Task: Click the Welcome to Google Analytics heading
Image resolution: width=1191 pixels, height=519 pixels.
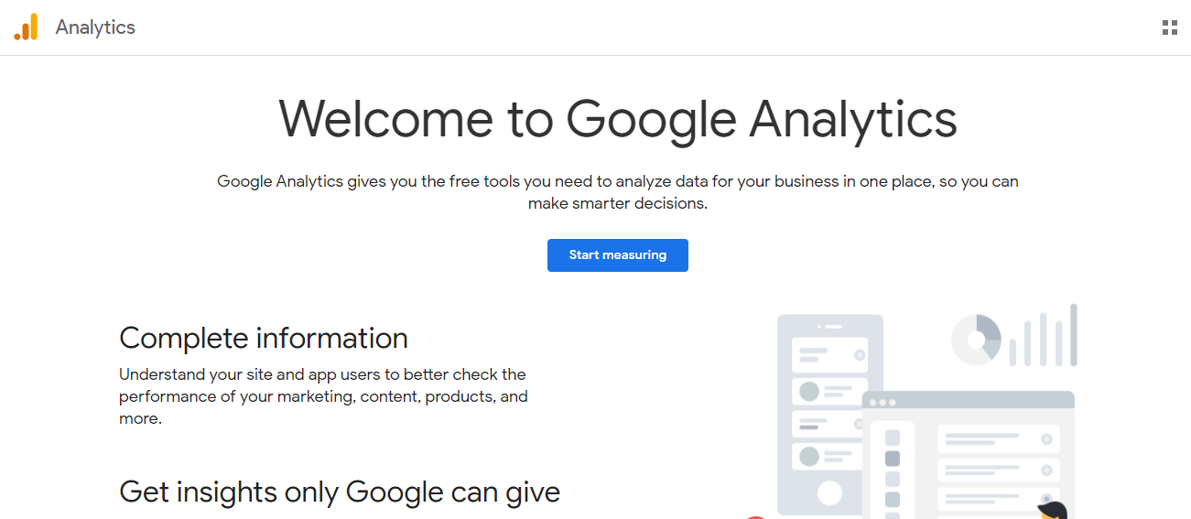Action: tap(617, 119)
